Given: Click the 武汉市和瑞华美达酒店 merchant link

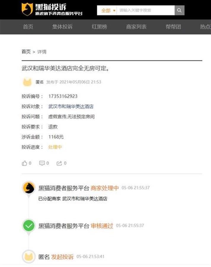Looking at the screenshot, I should click(71, 107).
